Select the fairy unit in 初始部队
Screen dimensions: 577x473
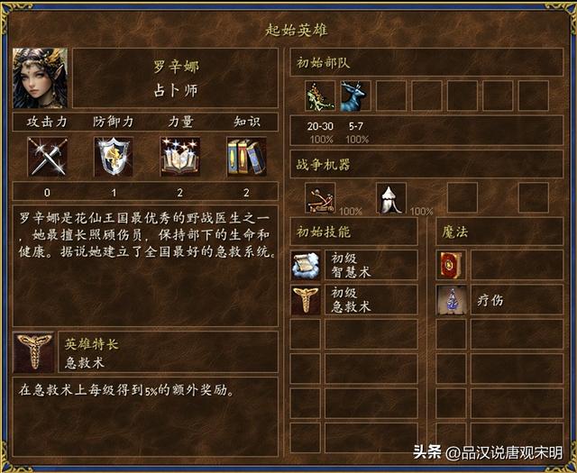click(x=320, y=96)
